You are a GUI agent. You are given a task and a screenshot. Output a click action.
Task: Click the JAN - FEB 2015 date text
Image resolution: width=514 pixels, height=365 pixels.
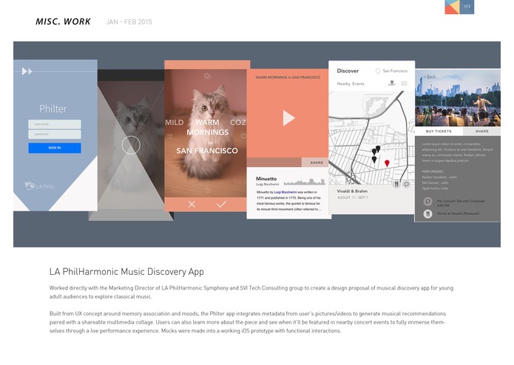pos(129,22)
